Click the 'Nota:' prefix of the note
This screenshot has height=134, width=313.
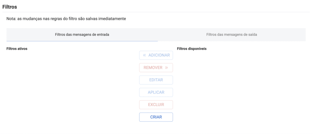pos(11,19)
